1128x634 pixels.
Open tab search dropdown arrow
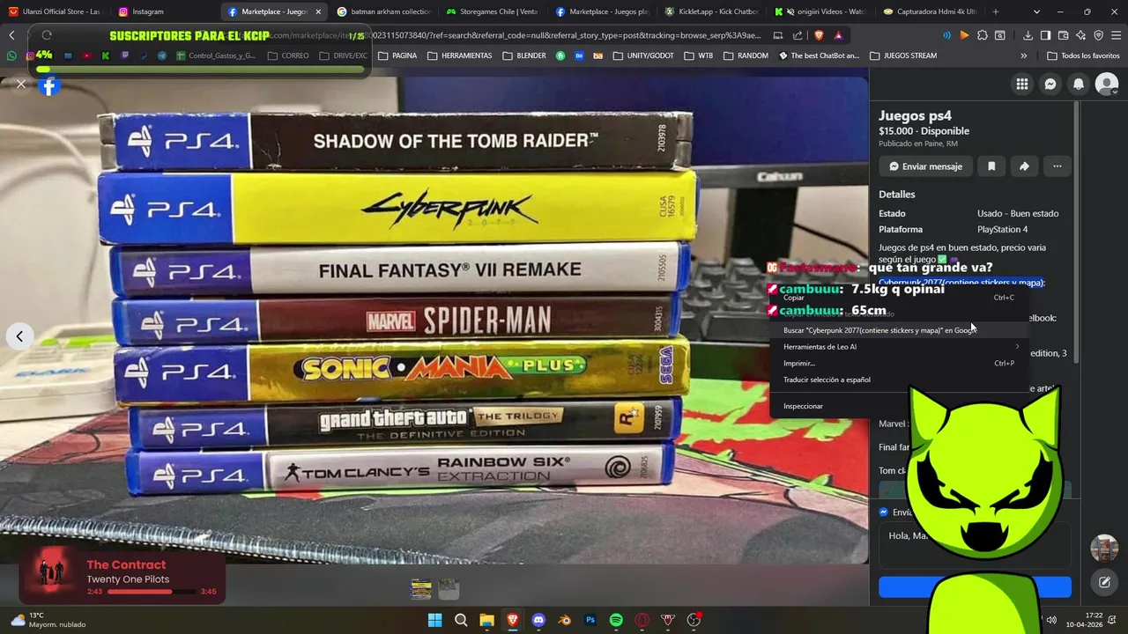[x=1036, y=11]
